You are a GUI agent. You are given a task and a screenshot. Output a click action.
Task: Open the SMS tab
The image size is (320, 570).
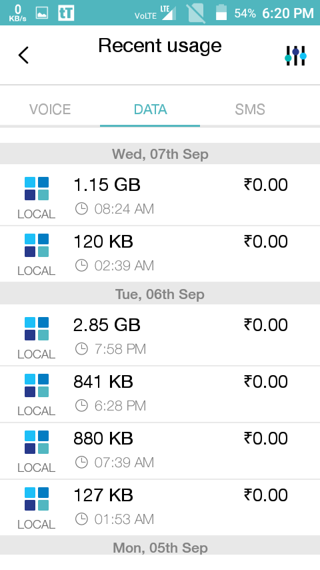click(x=250, y=109)
